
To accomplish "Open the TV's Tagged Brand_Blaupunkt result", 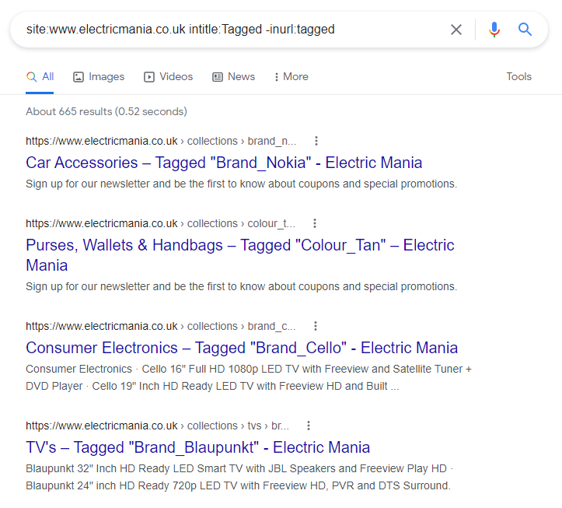I will tap(198, 448).
